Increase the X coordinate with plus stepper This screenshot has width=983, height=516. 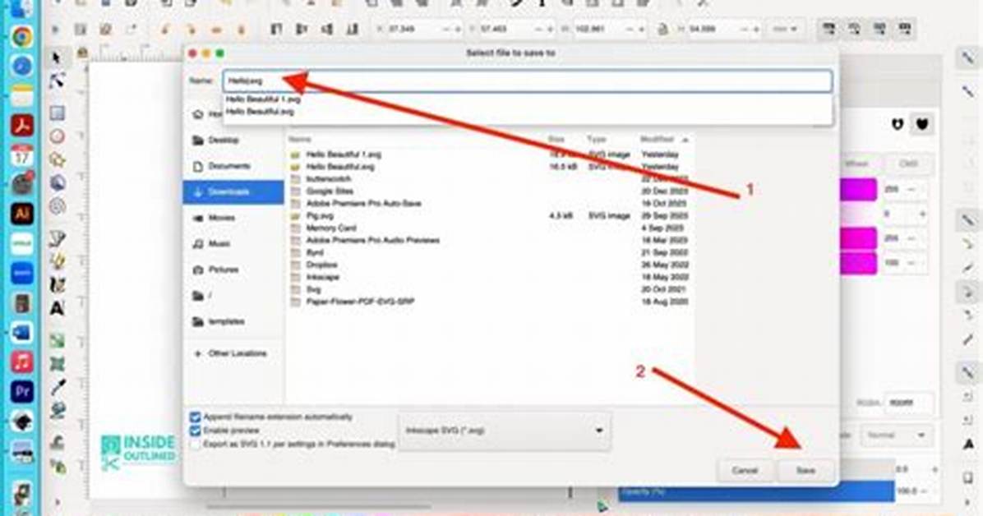click(459, 29)
